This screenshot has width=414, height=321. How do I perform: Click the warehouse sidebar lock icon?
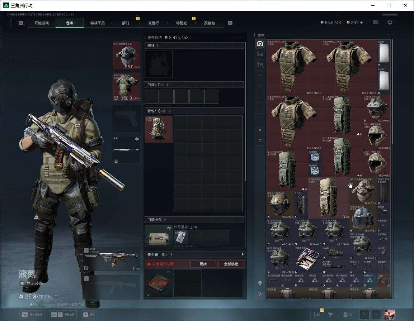[260, 129]
